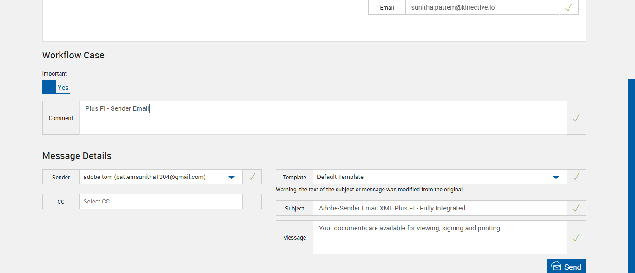Select the Default Template value text

coord(340,177)
